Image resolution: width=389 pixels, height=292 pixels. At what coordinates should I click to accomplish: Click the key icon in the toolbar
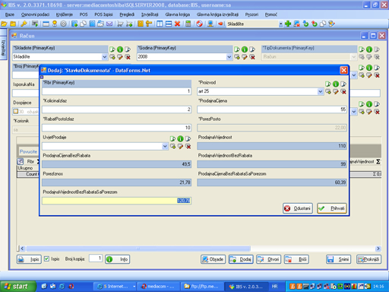[24, 24]
